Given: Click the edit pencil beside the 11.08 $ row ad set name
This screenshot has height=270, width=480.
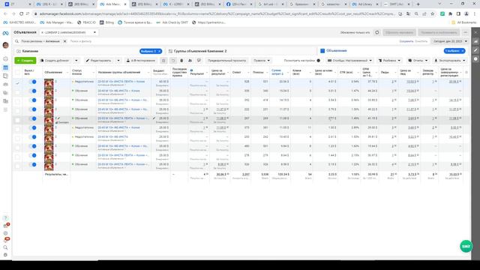Looking at the screenshot, I should click(x=154, y=118).
